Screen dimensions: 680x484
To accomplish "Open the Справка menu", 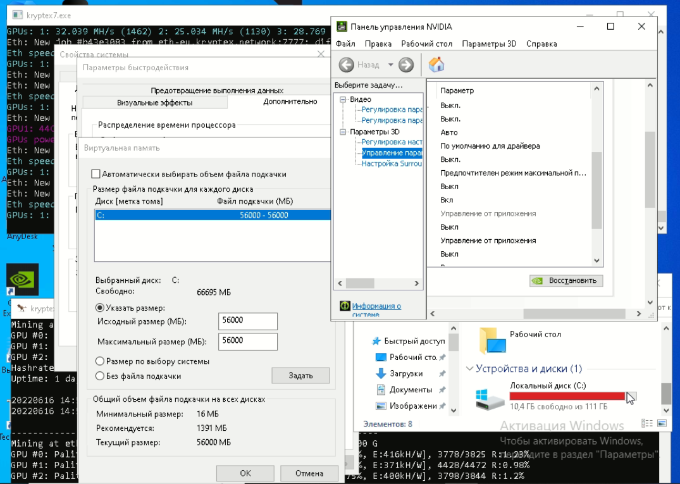I will tap(541, 44).
